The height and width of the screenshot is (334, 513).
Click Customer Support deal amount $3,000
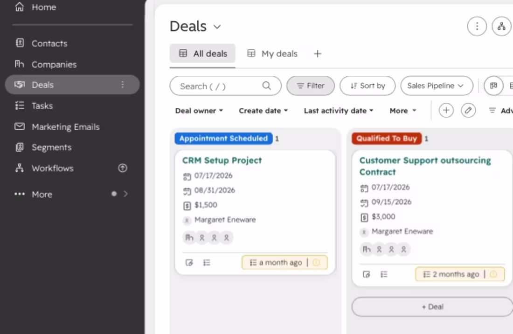pyautogui.click(x=383, y=217)
